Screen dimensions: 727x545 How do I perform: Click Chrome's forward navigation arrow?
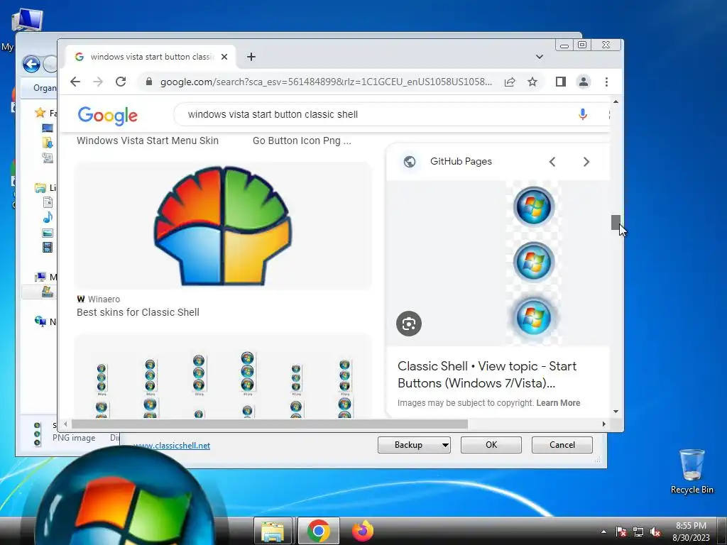click(x=98, y=82)
